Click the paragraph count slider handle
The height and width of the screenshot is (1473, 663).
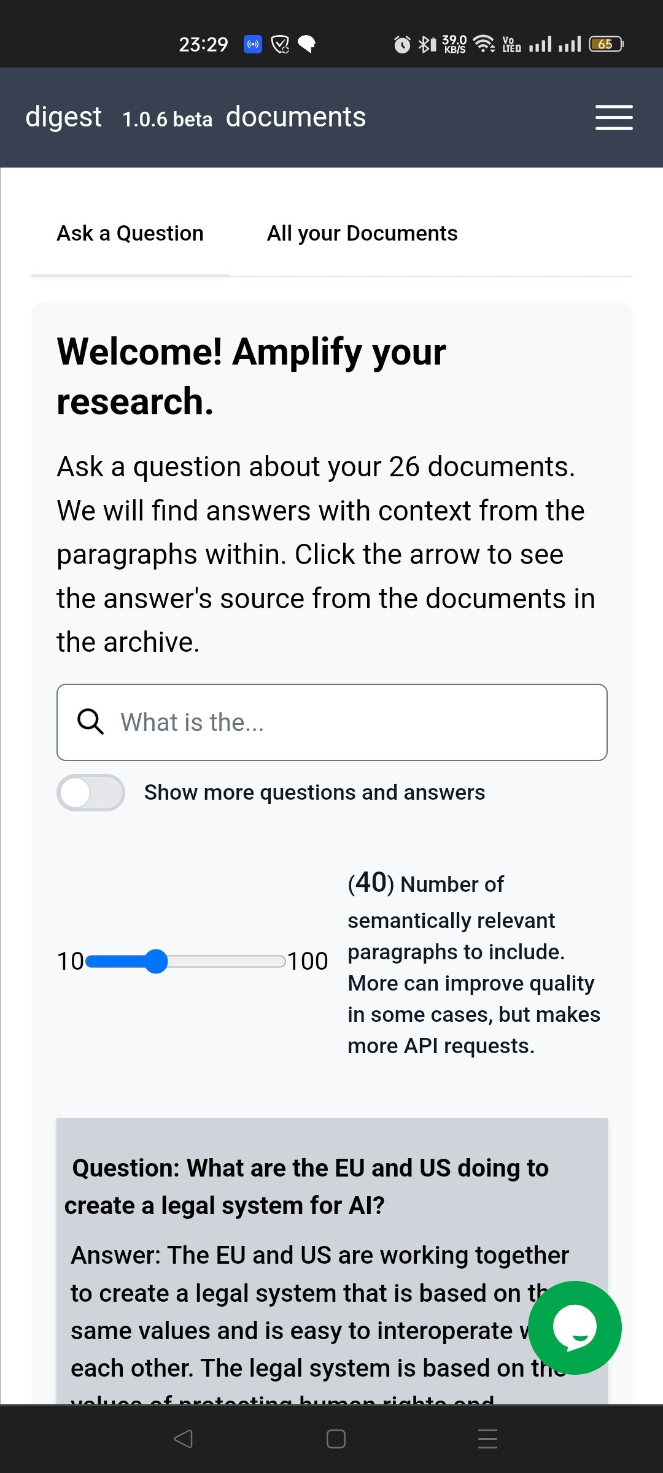tap(156, 961)
